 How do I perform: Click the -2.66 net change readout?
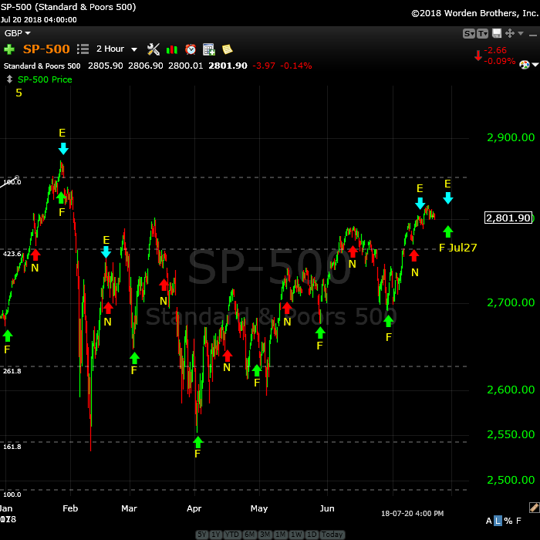495,50
